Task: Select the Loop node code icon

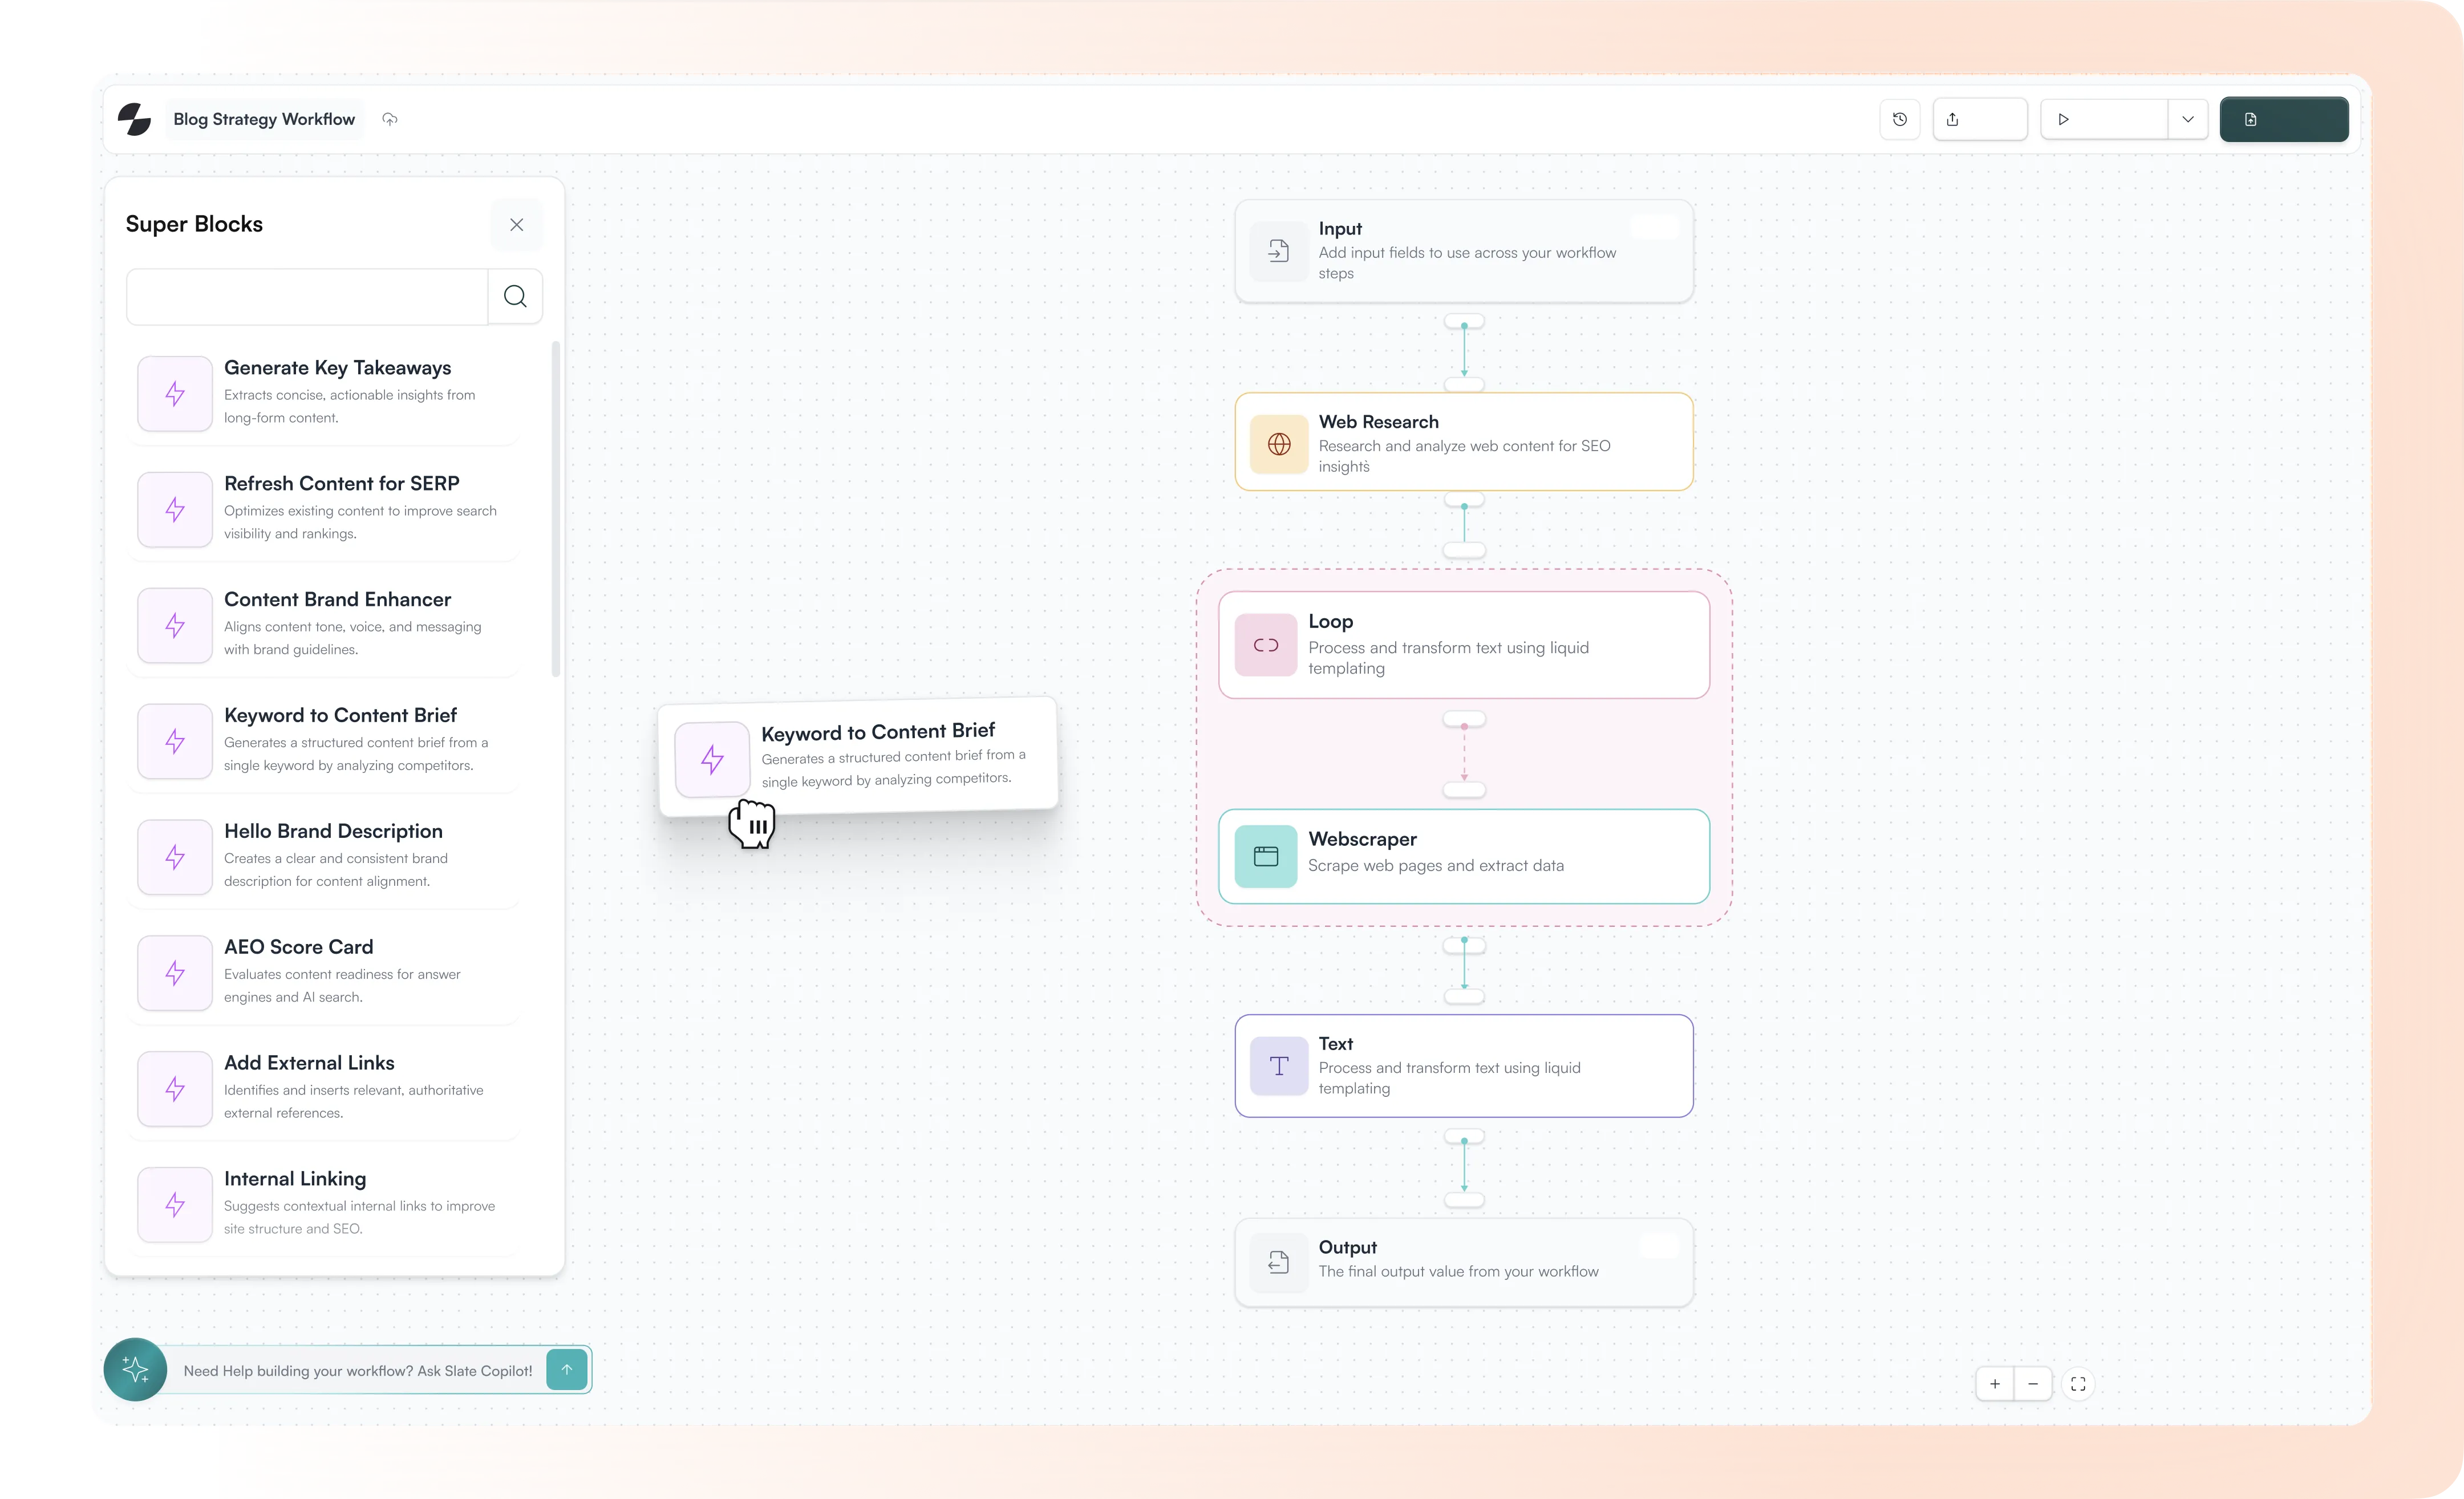Action: tap(1265, 644)
